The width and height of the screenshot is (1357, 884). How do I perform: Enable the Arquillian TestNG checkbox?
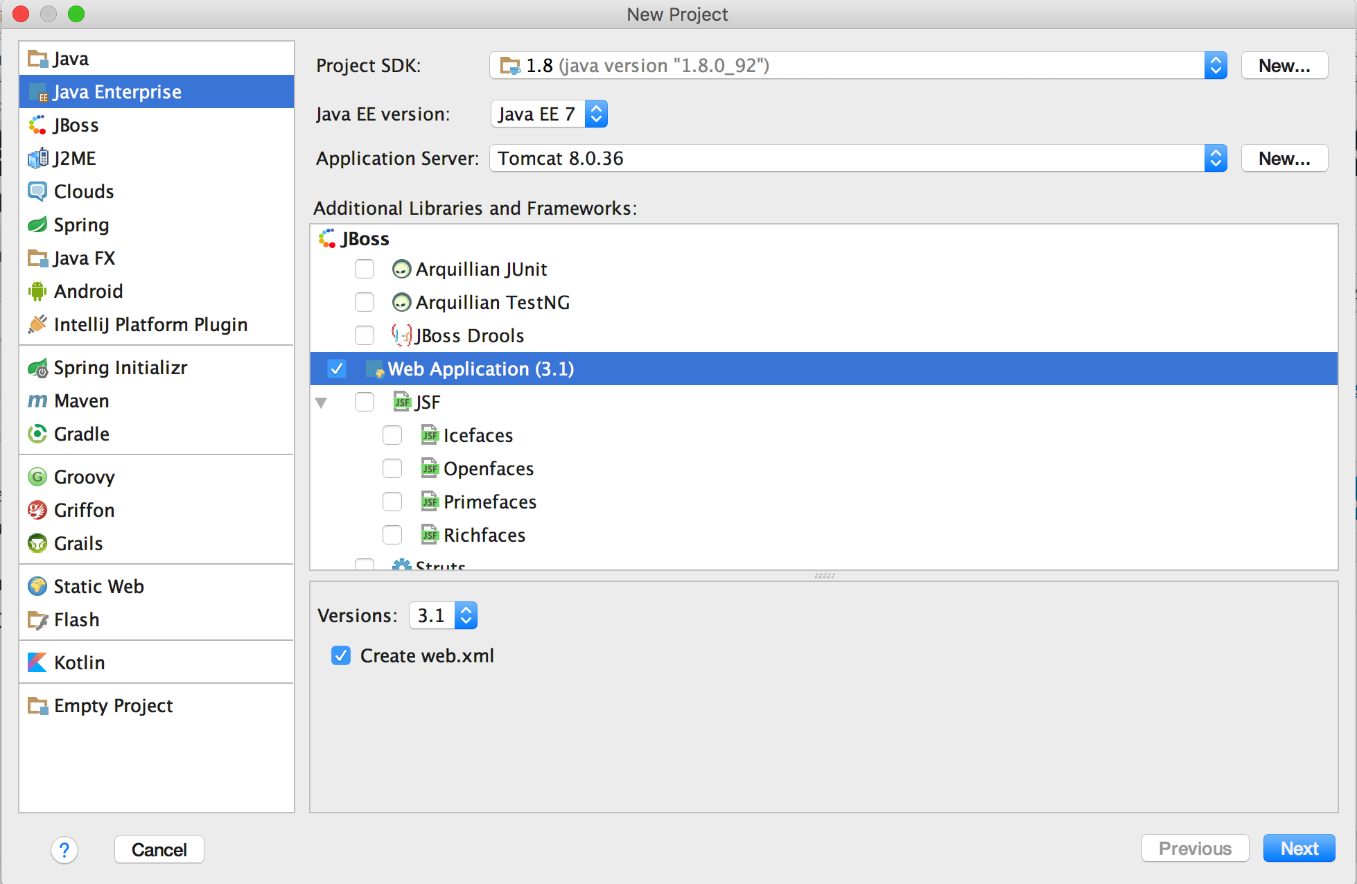tap(365, 303)
